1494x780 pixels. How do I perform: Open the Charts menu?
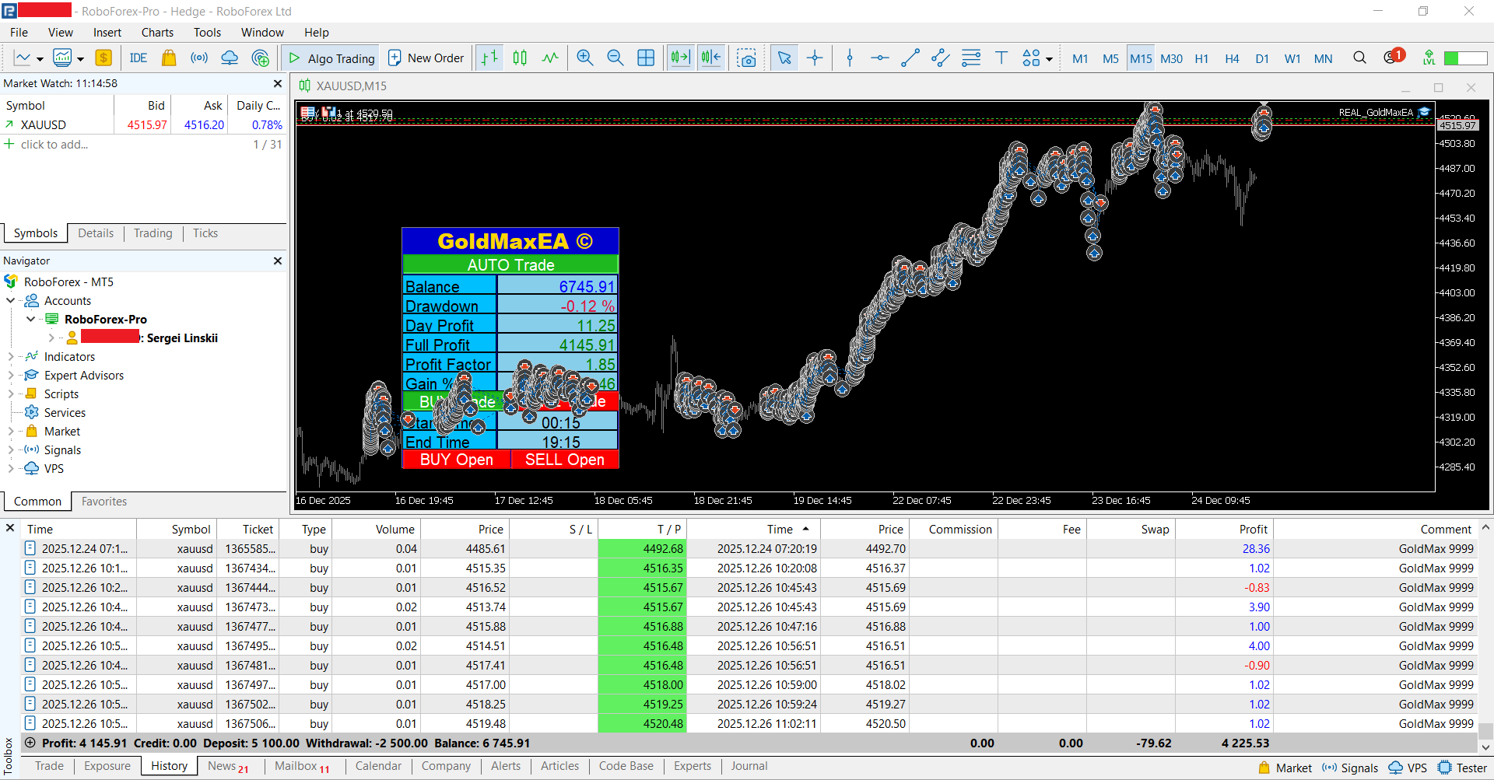pyautogui.click(x=157, y=32)
